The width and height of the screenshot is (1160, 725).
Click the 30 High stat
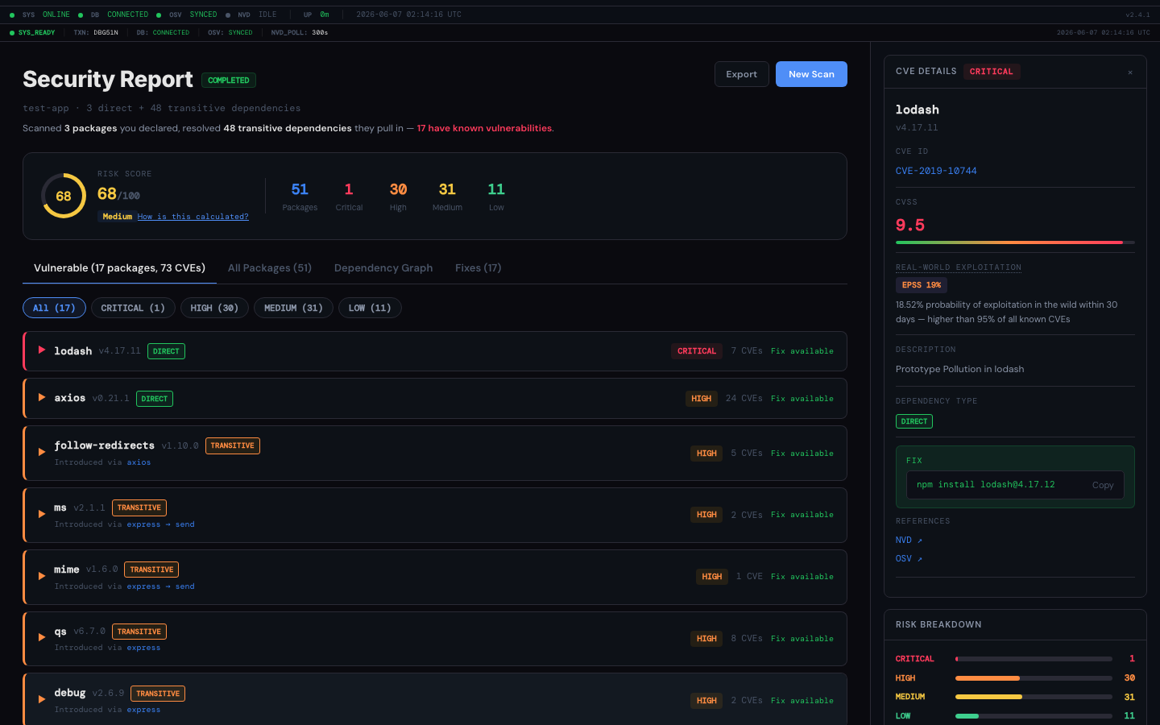[x=398, y=196]
